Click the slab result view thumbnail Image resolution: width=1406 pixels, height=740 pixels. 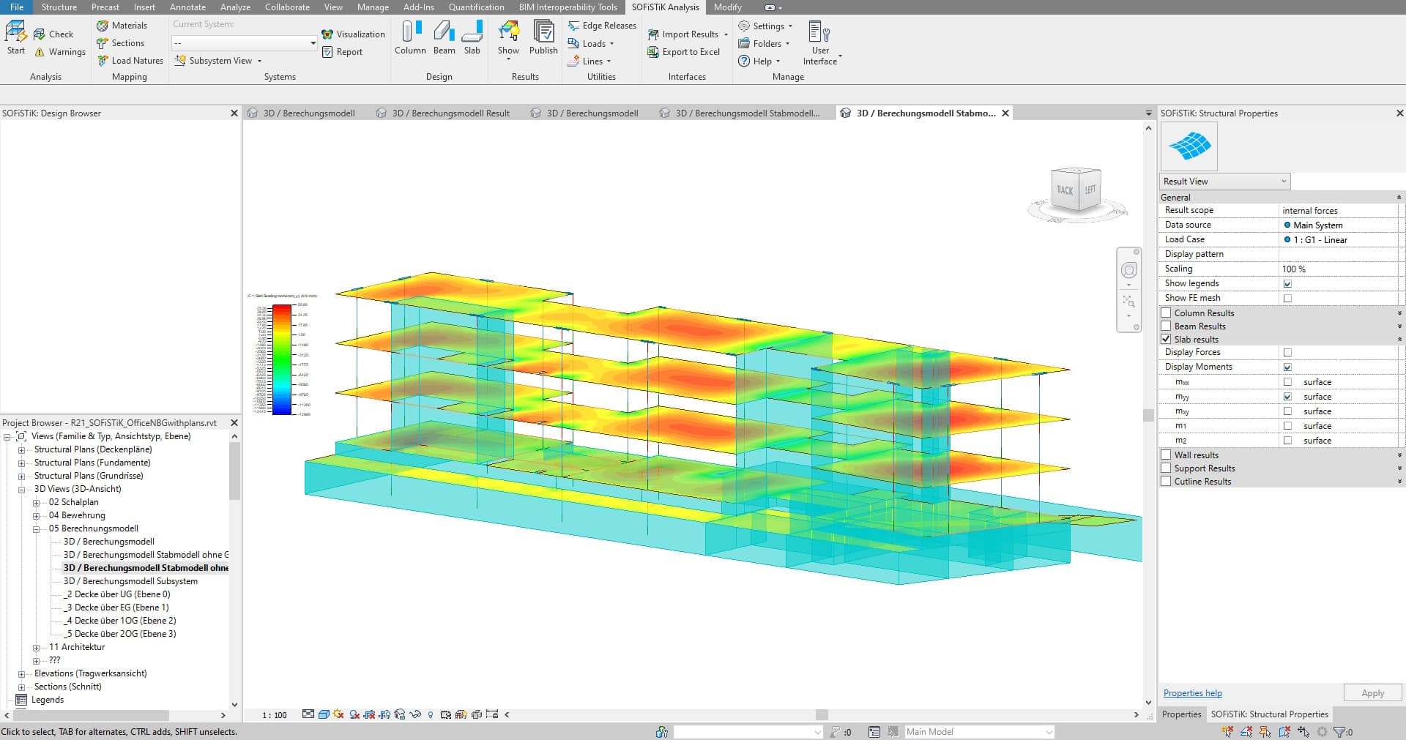(x=1189, y=146)
